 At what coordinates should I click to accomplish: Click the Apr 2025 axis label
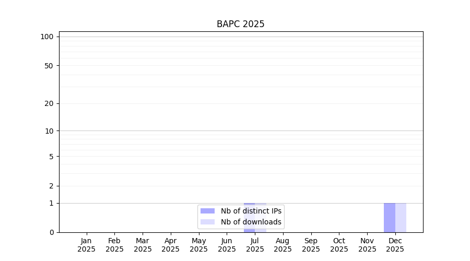171,245
